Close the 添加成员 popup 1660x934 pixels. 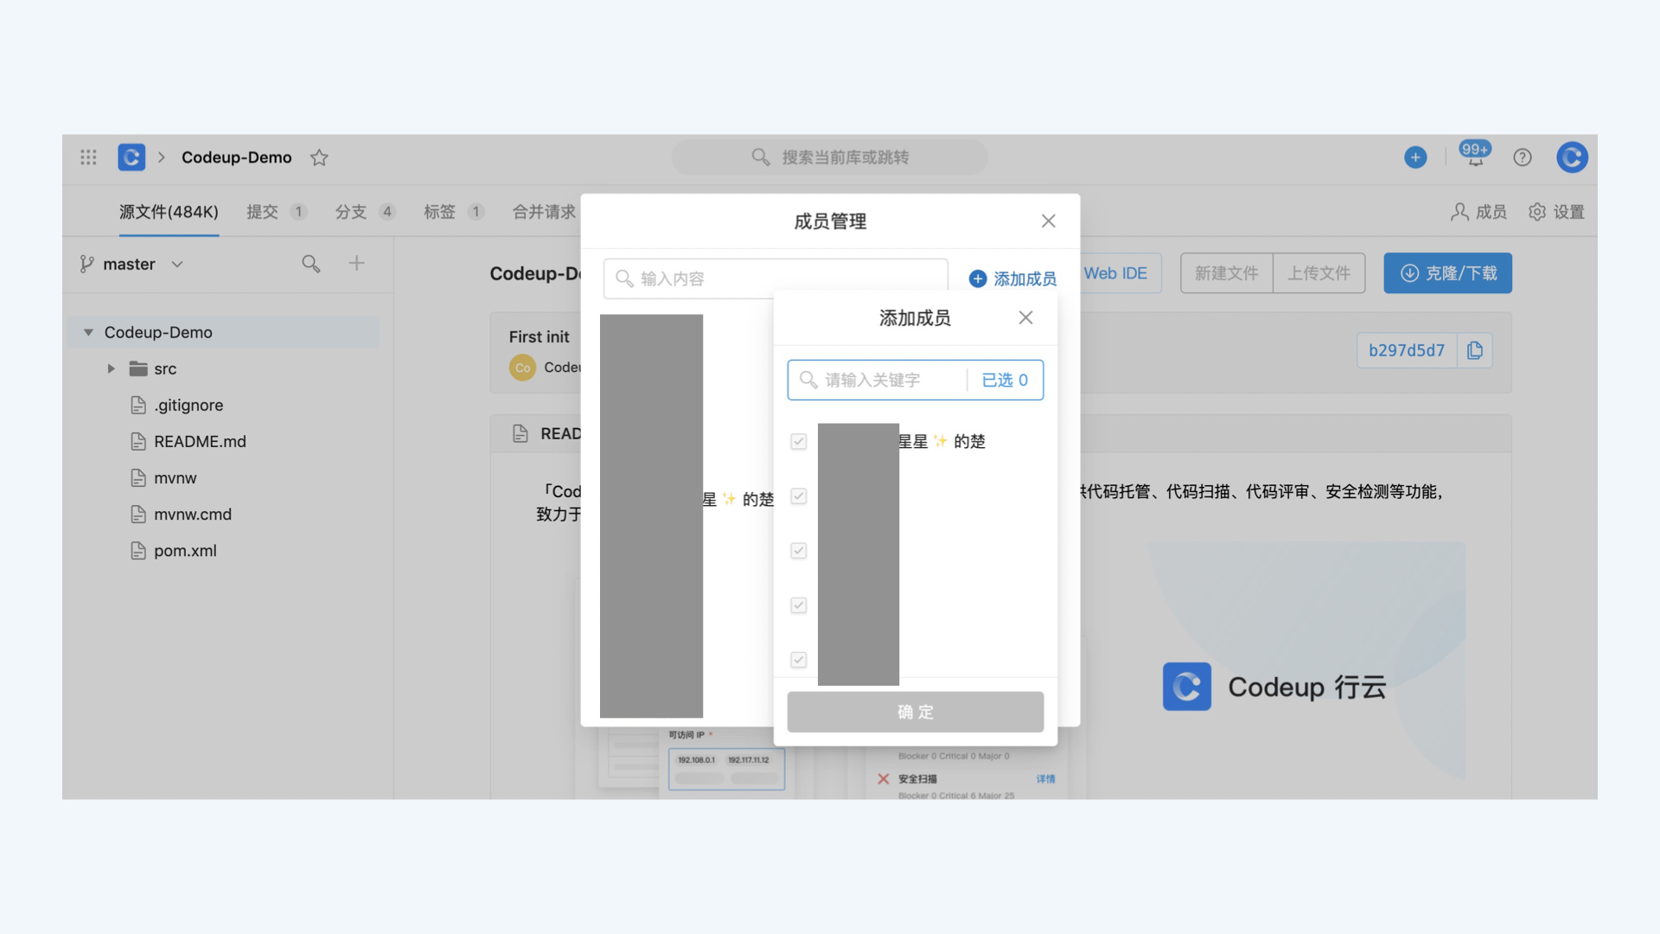coord(1025,317)
